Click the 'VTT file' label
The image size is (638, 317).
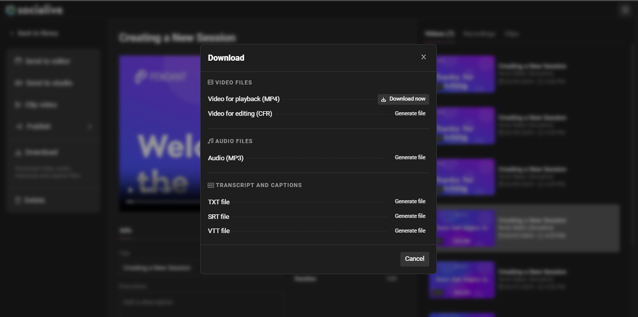219,231
